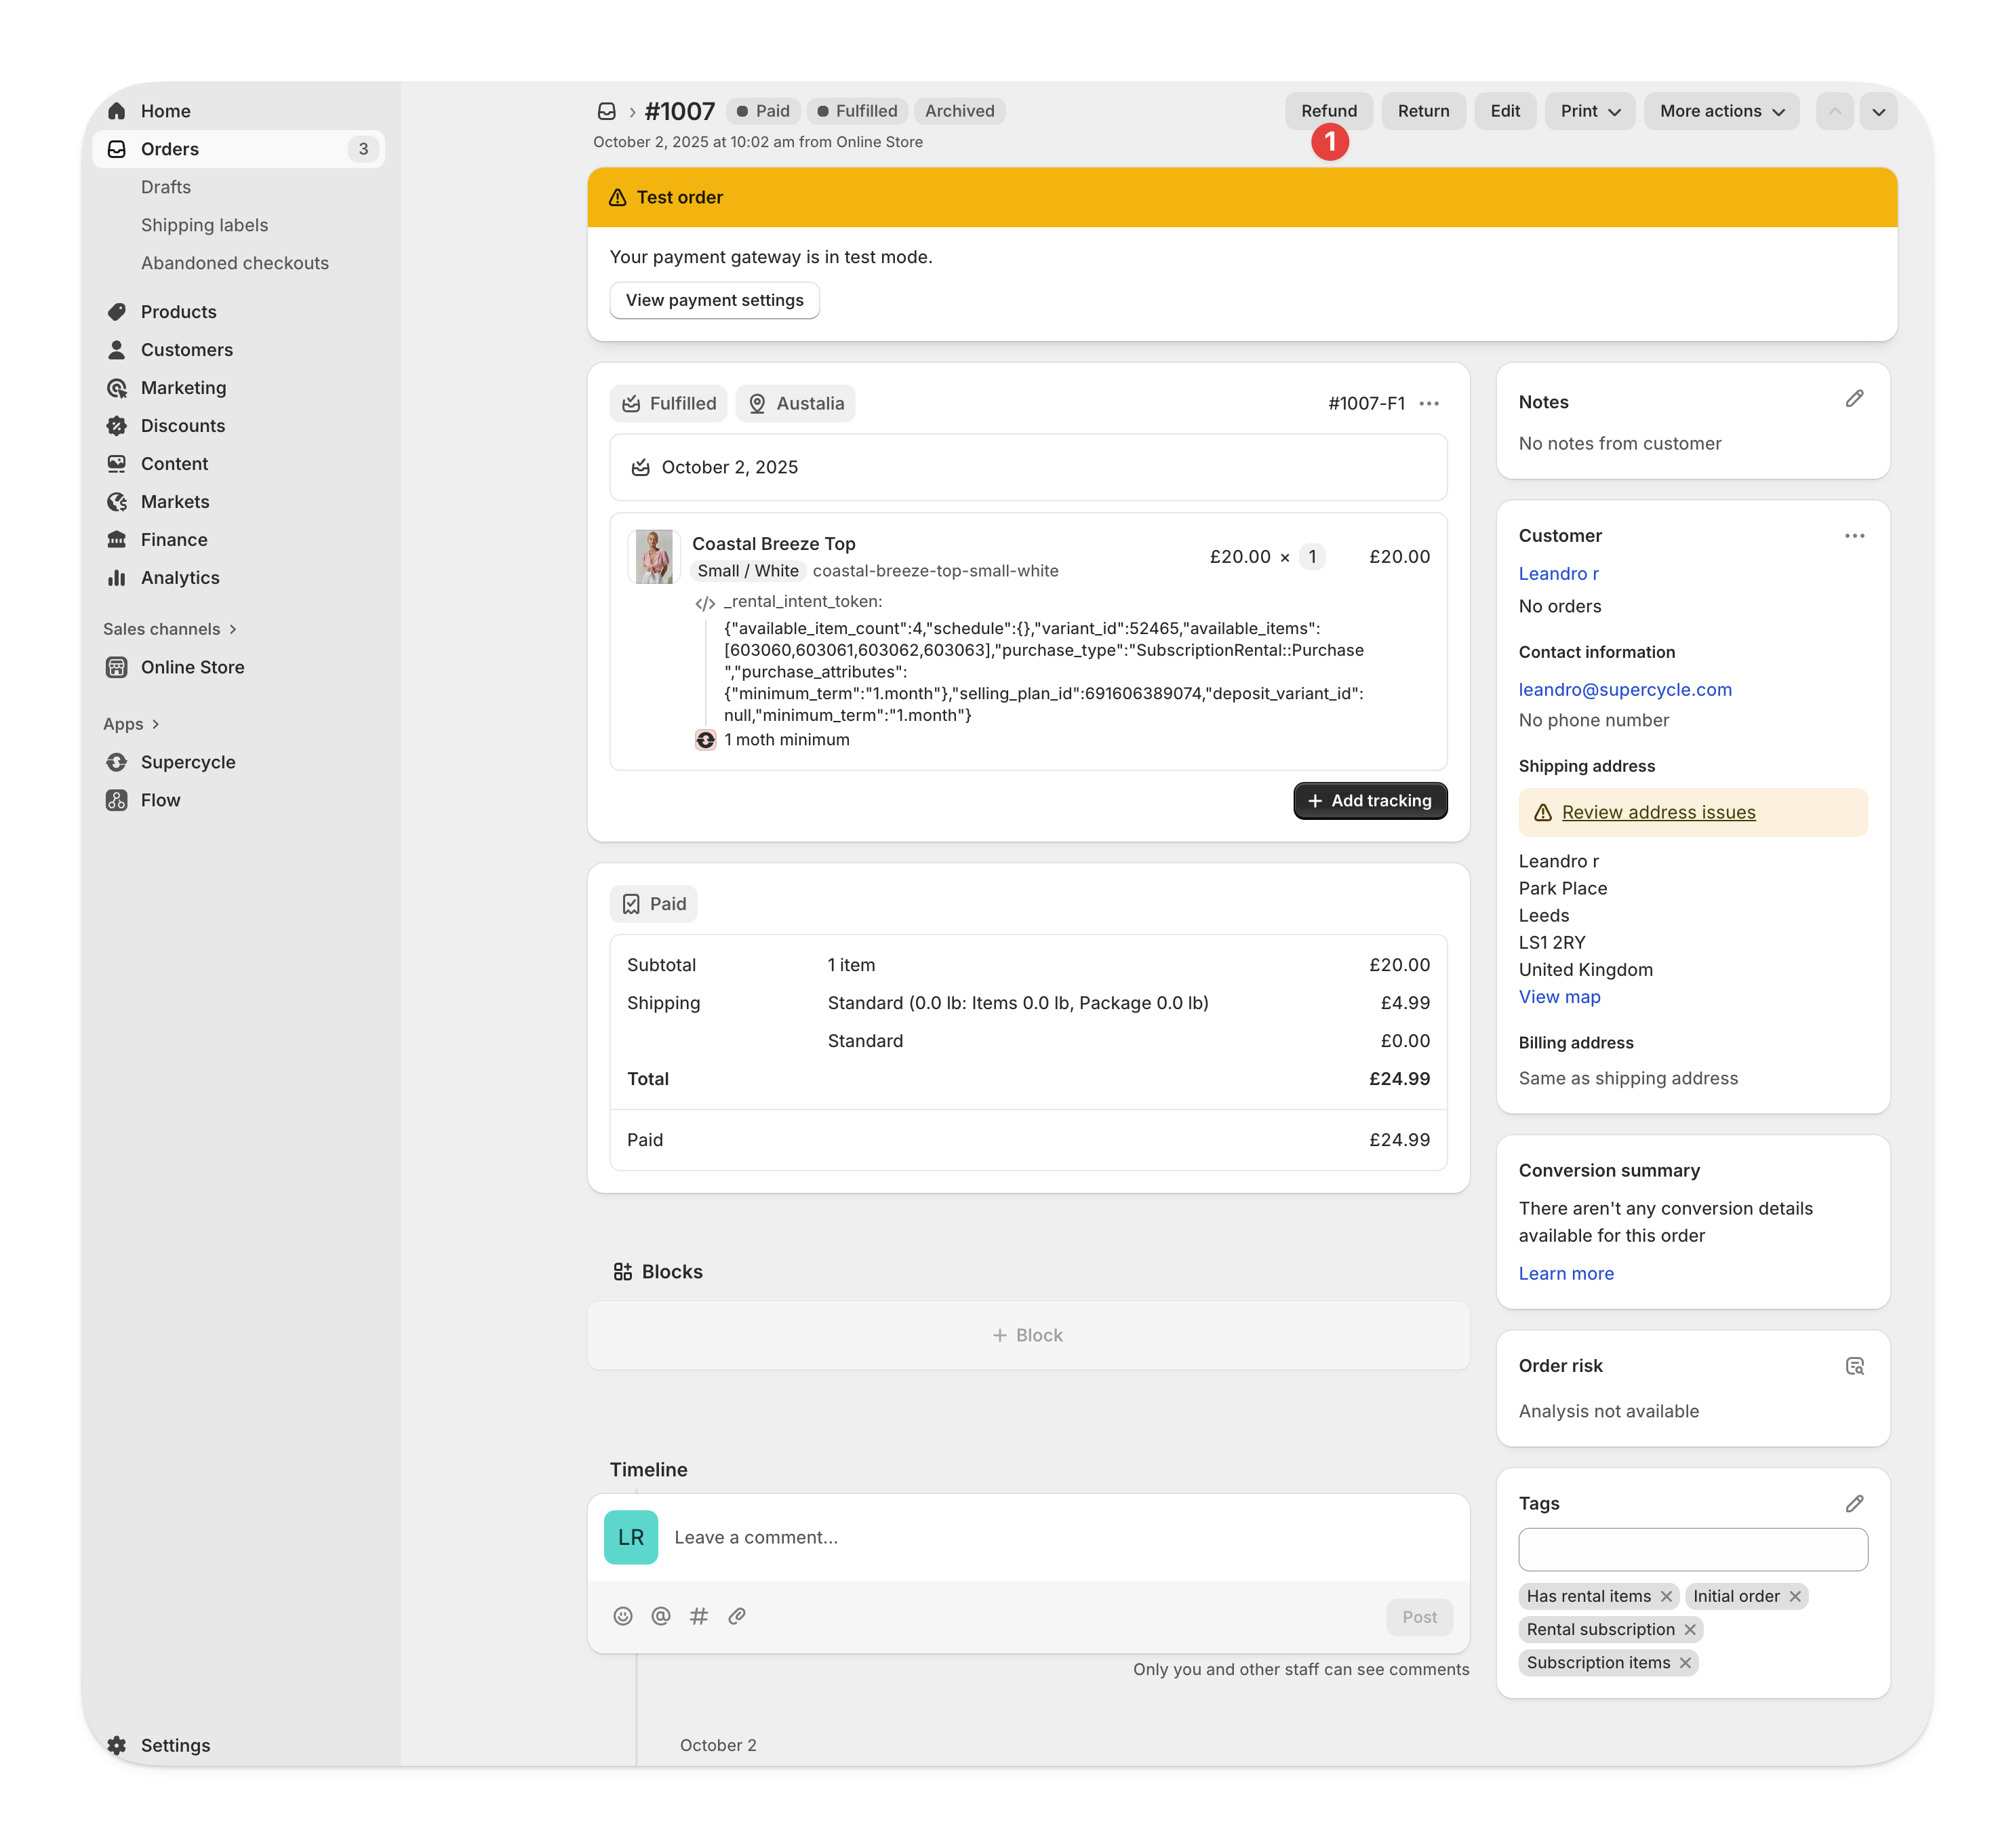Screen dimensions: 2015x1848
Task: Open fulfillment #1007-F1 three-dot menu
Action: (1429, 404)
